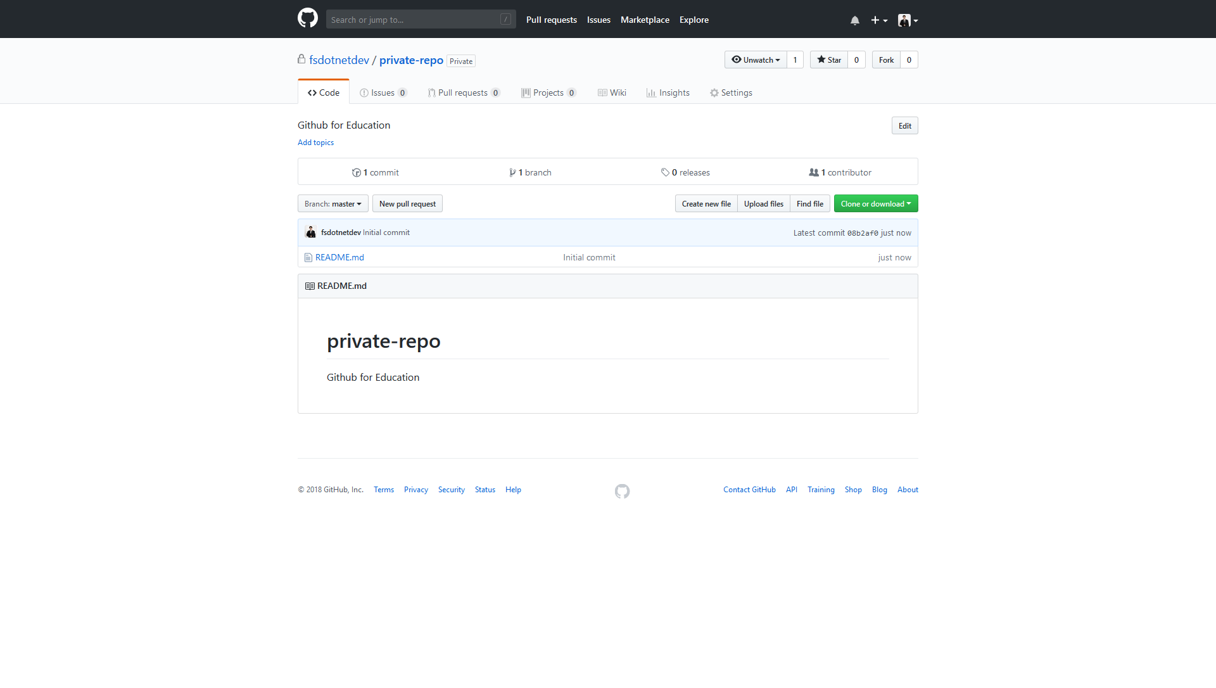Viewport: 1216px width, 688px height.
Task: Click Find file button
Action: [810, 203]
